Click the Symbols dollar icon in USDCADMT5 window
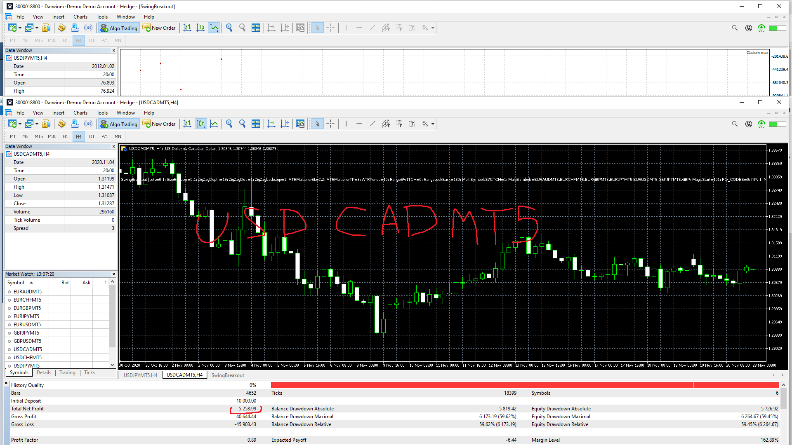 click(46, 124)
